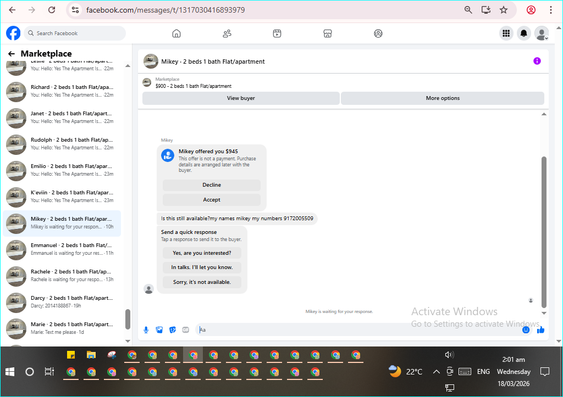Open Marie's conversation in the list

[62, 329]
